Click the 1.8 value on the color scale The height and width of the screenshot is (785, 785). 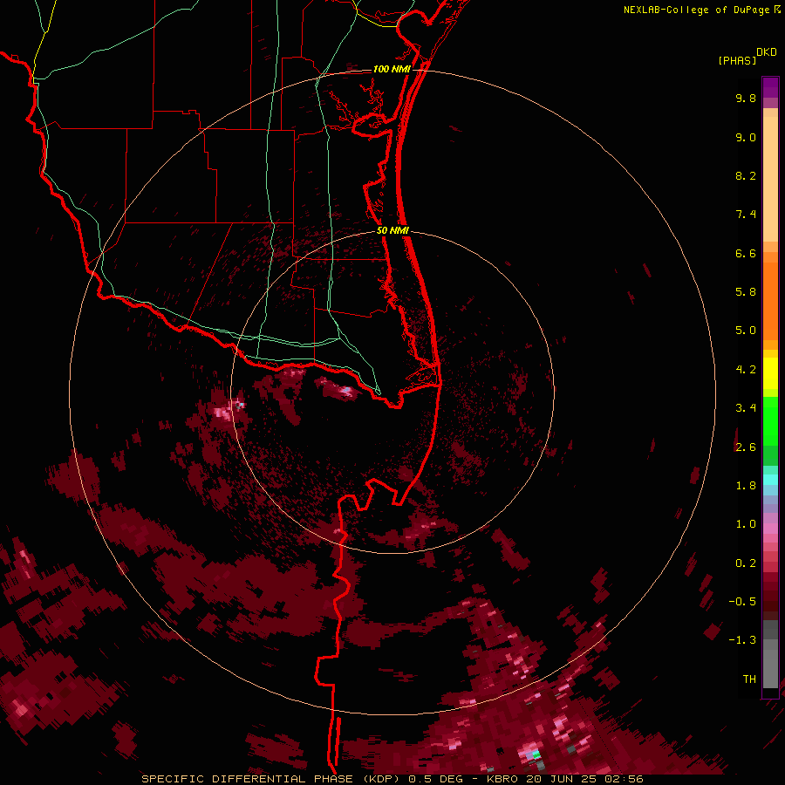tap(746, 486)
